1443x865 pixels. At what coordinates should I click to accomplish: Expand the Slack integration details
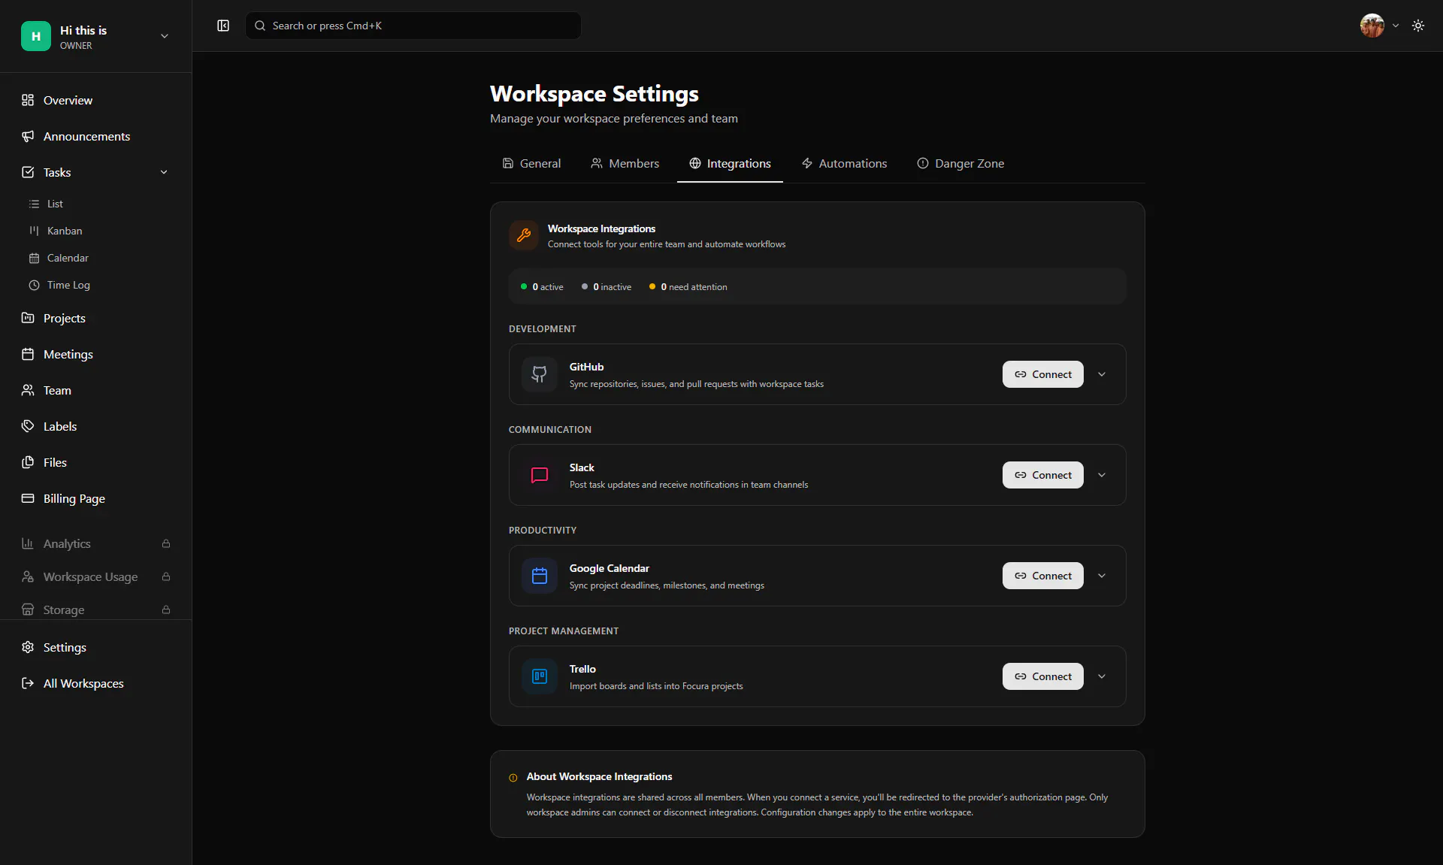click(x=1102, y=475)
